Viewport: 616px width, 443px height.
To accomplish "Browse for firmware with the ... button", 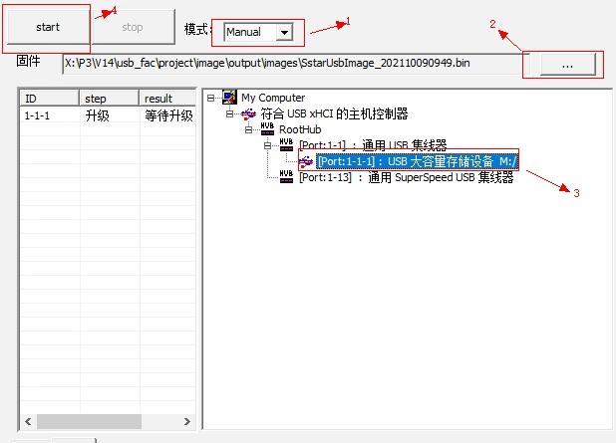I will click(566, 64).
